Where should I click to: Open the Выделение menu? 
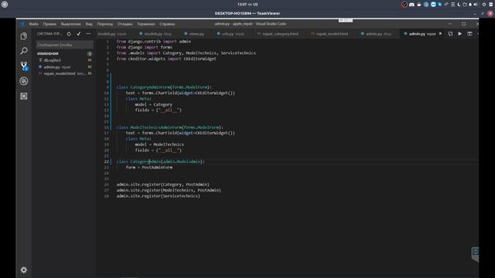[70, 24]
